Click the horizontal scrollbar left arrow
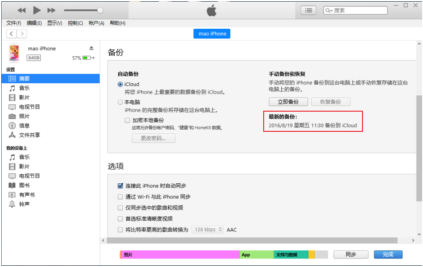This screenshot has height=267, width=423. tap(103, 240)
